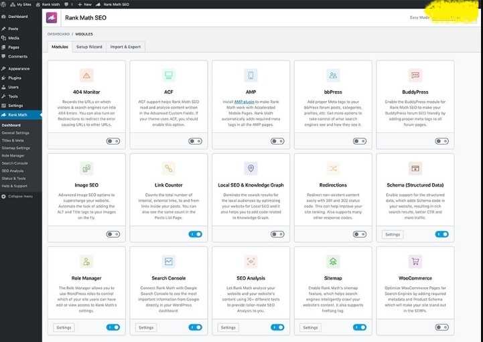483x342 pixels.
Task: Disable the SEO Analysis module toggle
Action: click(277, 327)
